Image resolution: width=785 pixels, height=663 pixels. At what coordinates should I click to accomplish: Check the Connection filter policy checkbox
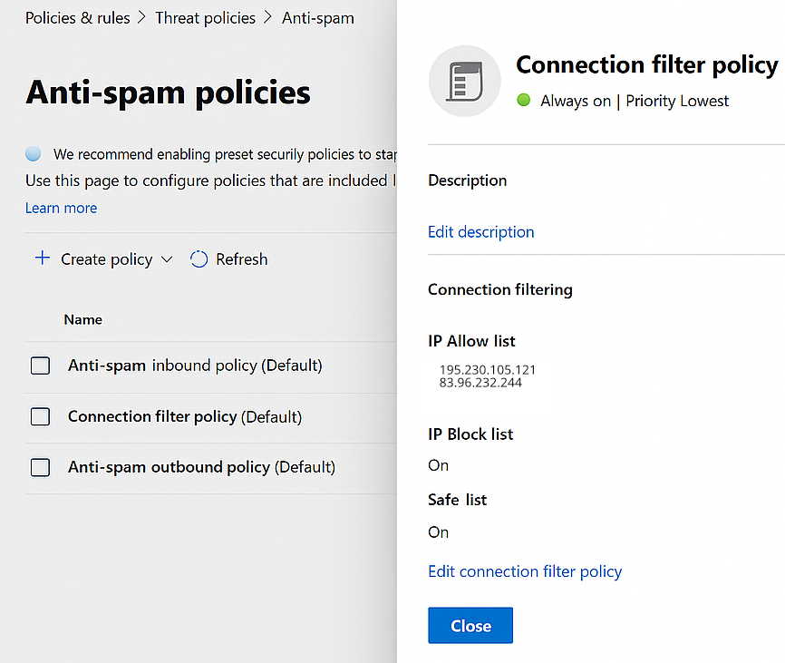click(x=40, y=416)
